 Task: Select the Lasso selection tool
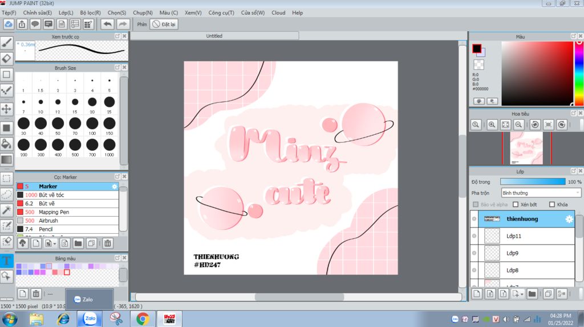tap(7, 194)
